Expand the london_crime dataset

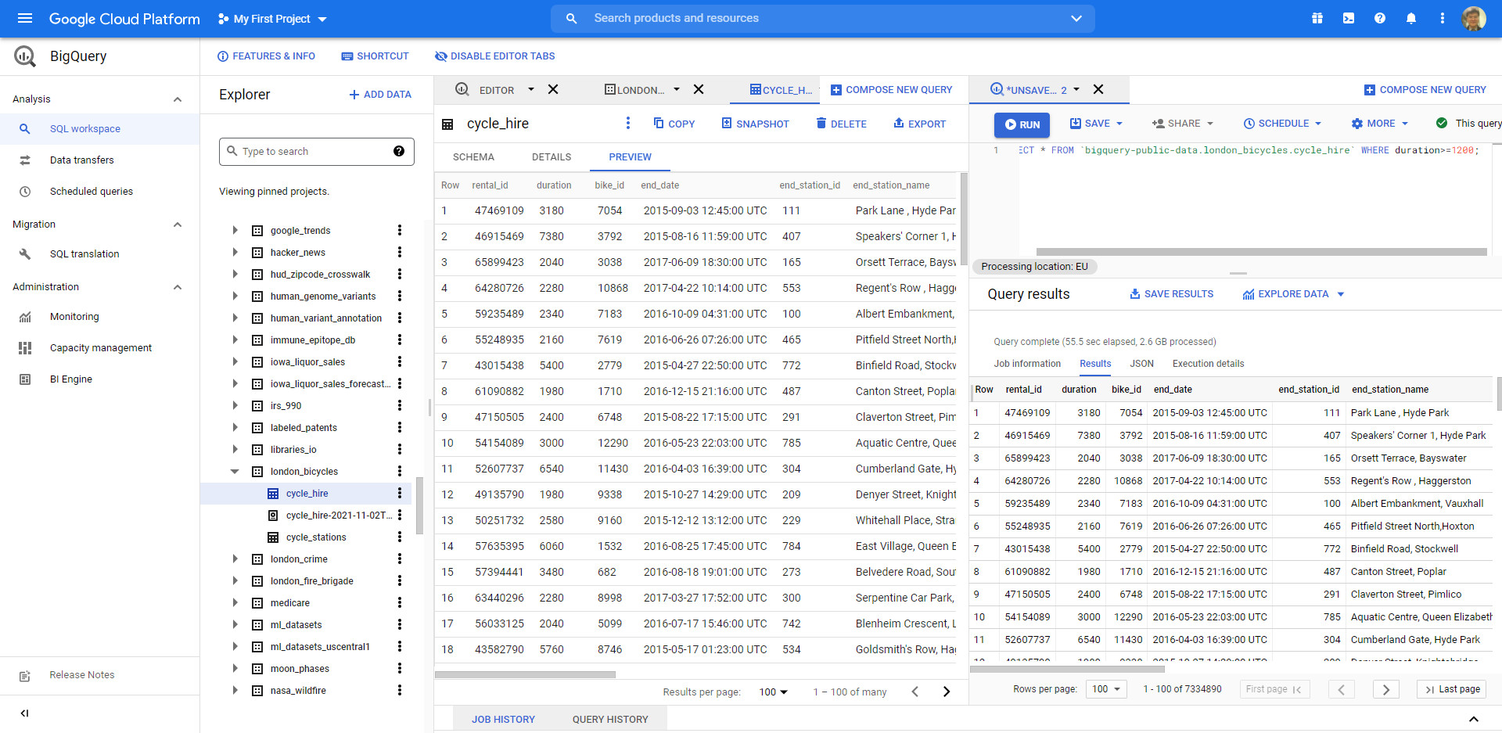point(235,559)
